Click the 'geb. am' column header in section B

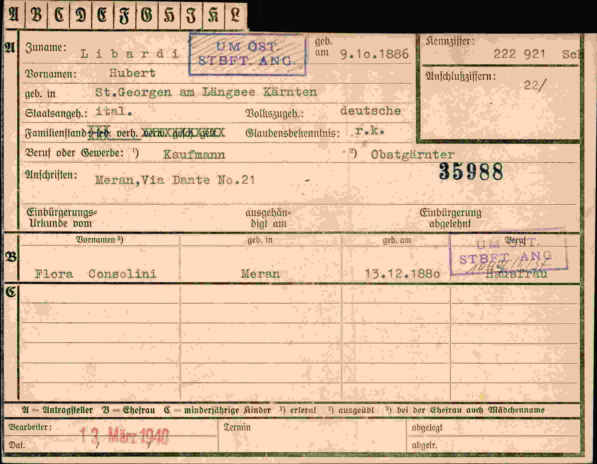tap(397, 240)
